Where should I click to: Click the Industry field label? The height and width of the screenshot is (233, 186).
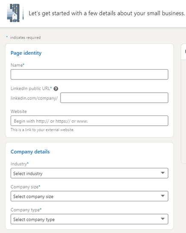point(20,164)
